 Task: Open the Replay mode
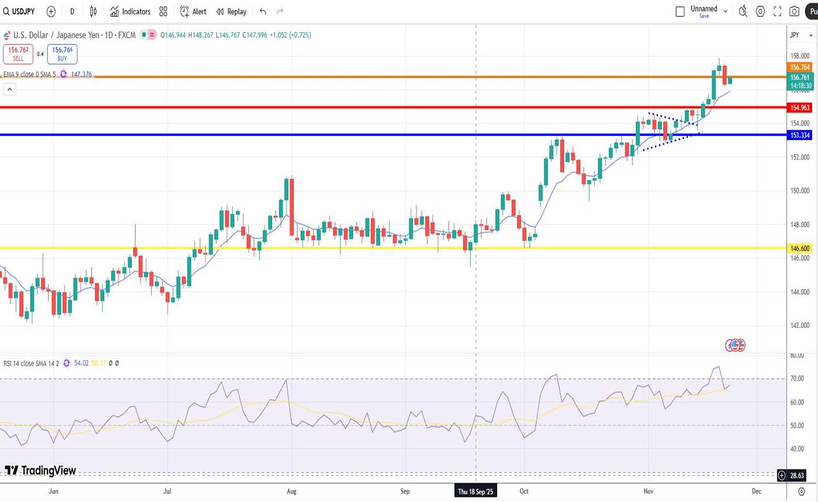(x=231, y=12)
